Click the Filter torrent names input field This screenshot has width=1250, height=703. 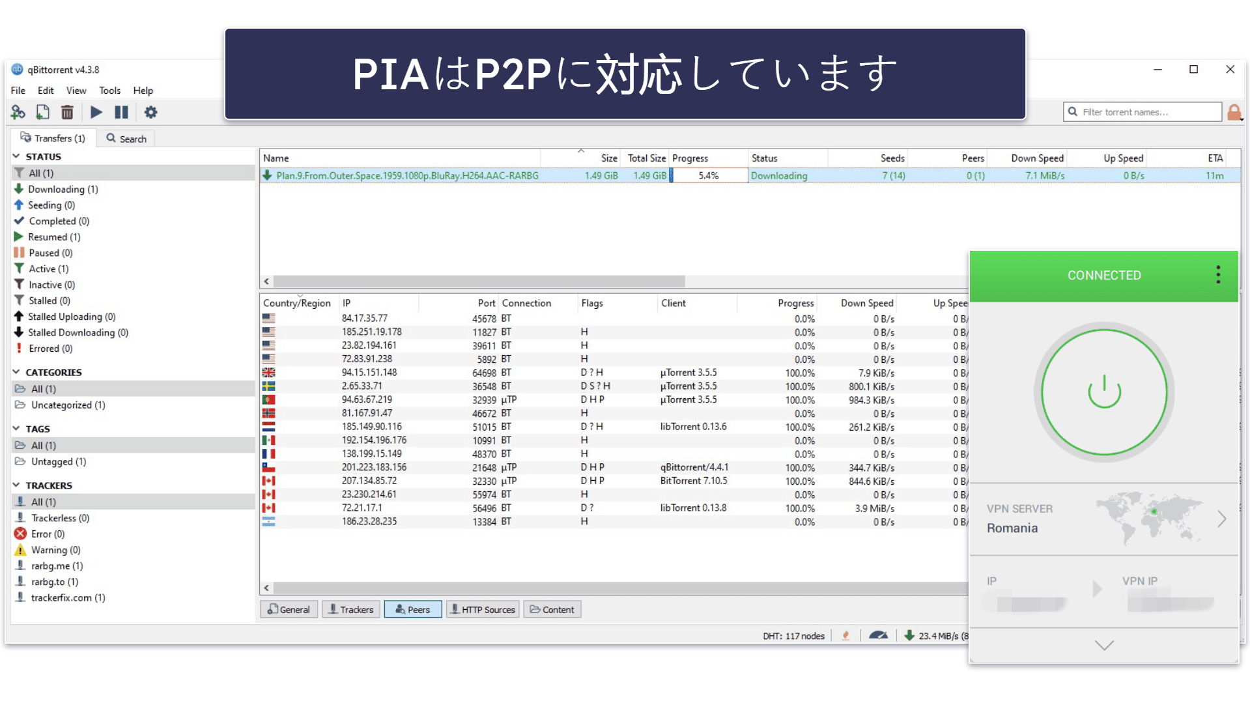point(1143,112)
